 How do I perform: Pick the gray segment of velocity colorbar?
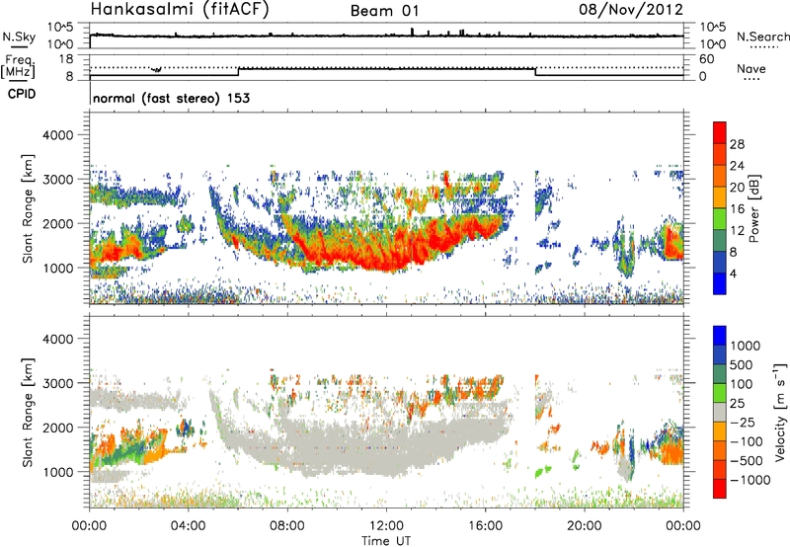[720, 412]
